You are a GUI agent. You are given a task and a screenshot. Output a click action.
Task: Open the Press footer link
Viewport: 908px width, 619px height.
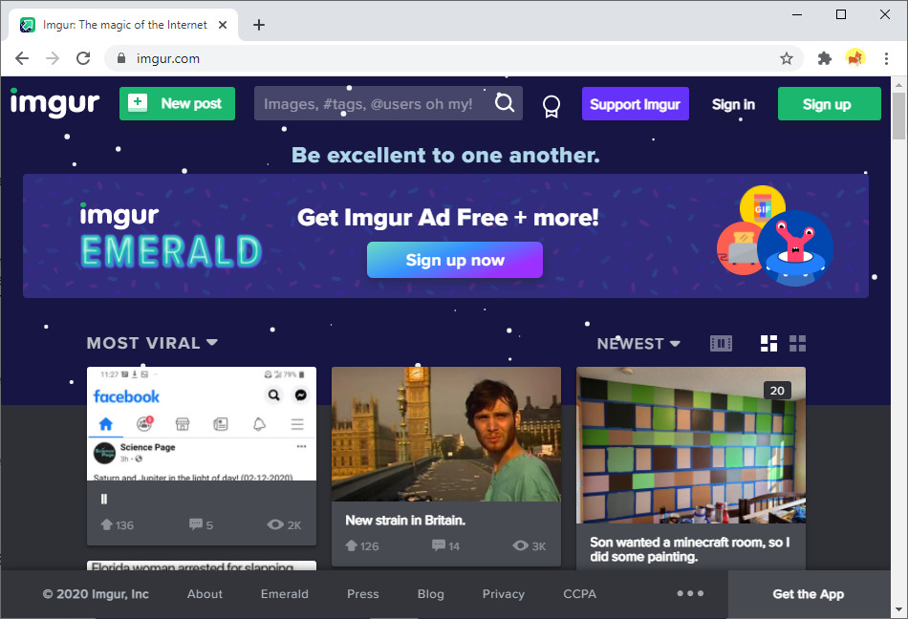(362, 594)
